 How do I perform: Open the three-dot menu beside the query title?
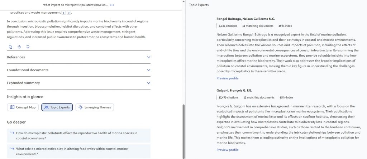pos(112,5)
